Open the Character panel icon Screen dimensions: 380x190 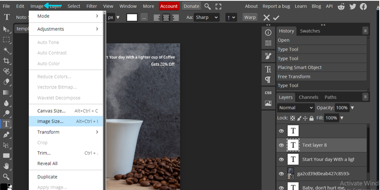click(x=268, y=70)
